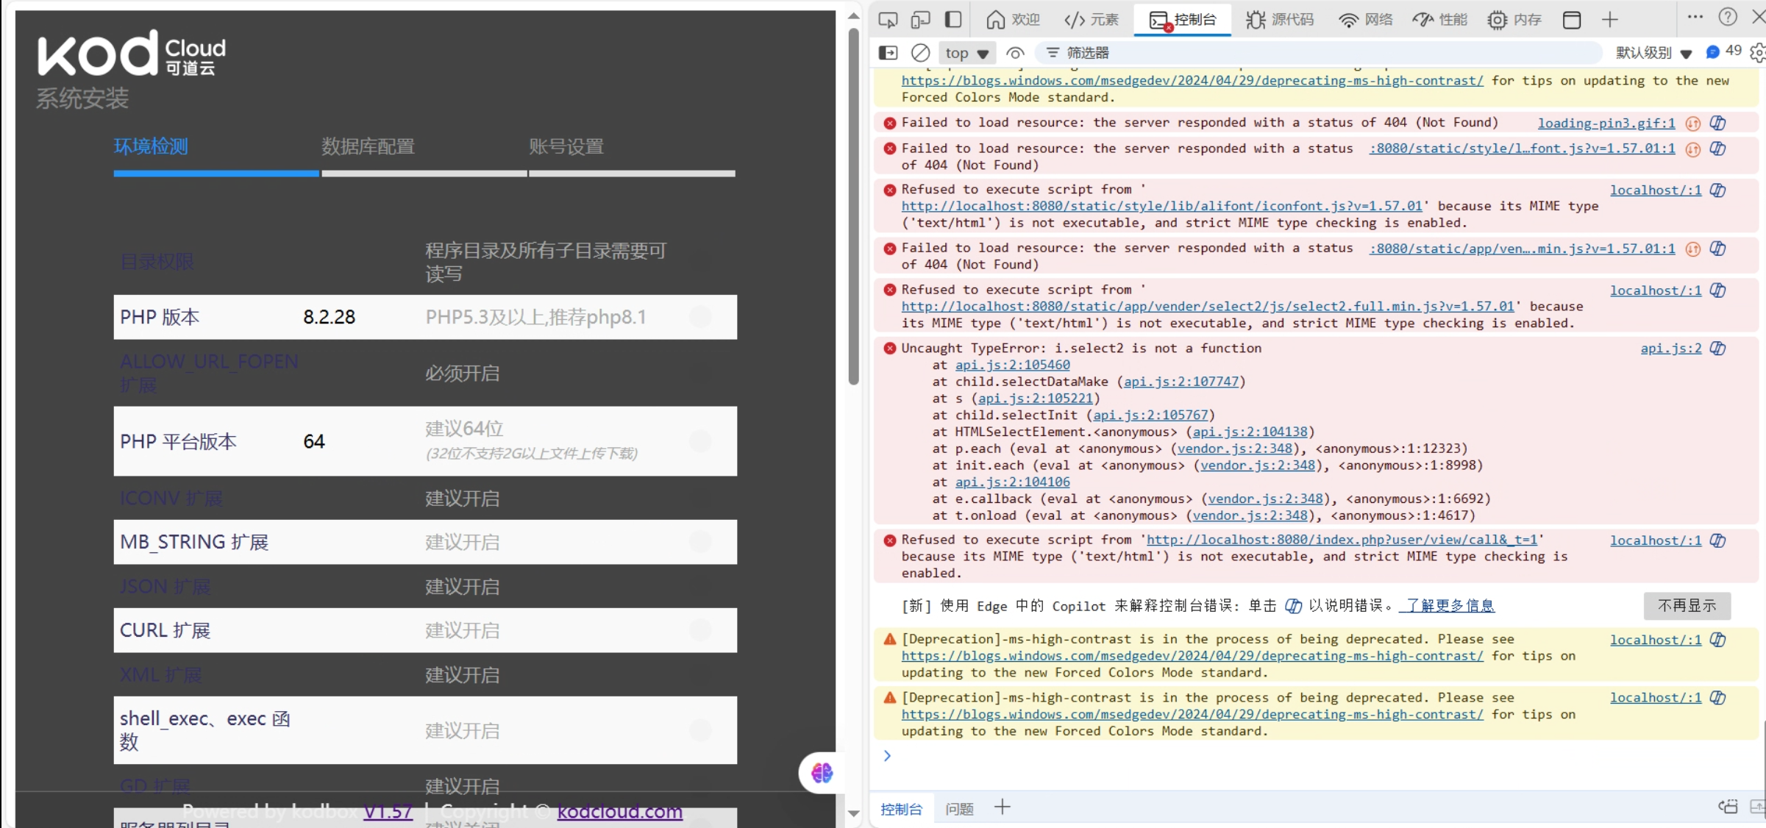Click the PHP 平台版本 row label
The height and width of the screenshot is (828, 1766).
tap(178, 441)
